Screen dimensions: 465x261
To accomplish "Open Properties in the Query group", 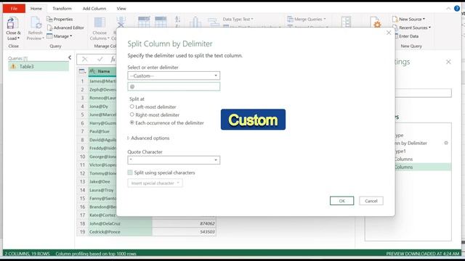I will pos(60,19).
